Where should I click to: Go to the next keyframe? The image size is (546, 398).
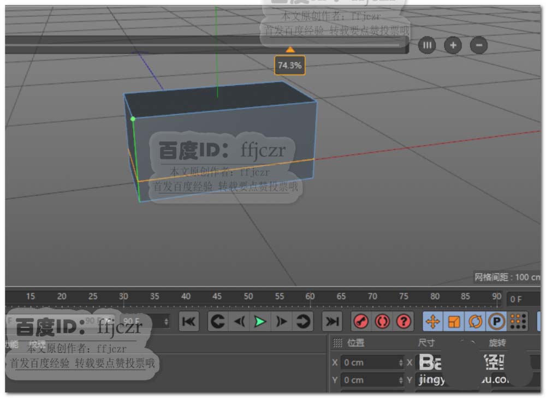pos(302,321)
